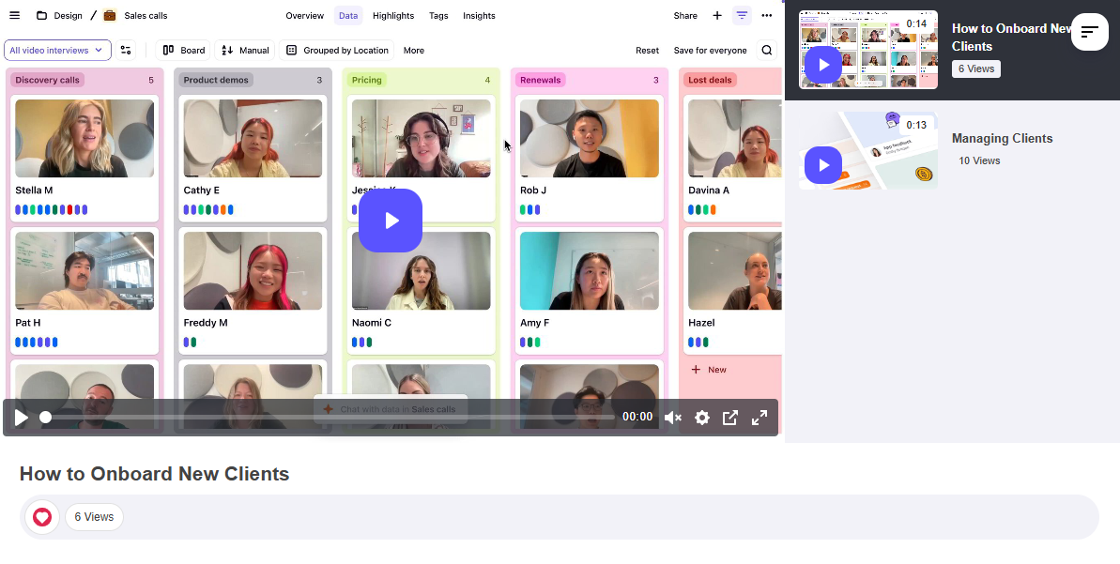Click the Renewals column label
This screenshot has width=1120, height=564.
(540, 80)
